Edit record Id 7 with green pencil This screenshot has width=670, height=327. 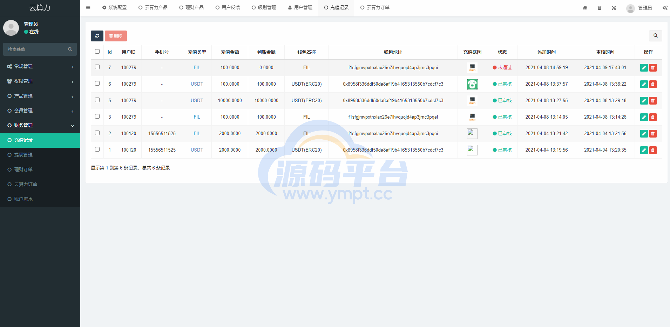[x=644, y=68]
